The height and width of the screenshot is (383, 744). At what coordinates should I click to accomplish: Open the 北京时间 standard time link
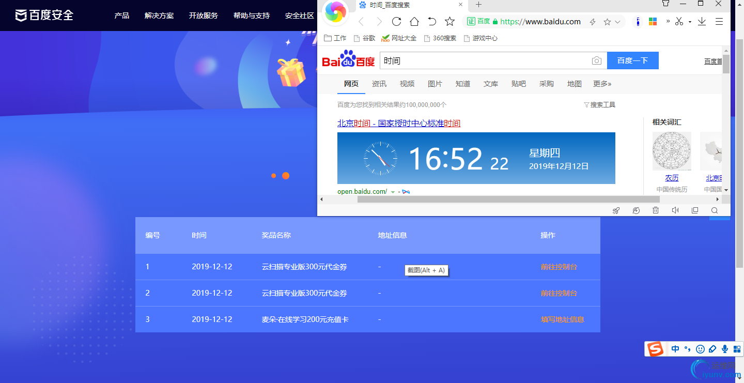[x=398, y=123]
